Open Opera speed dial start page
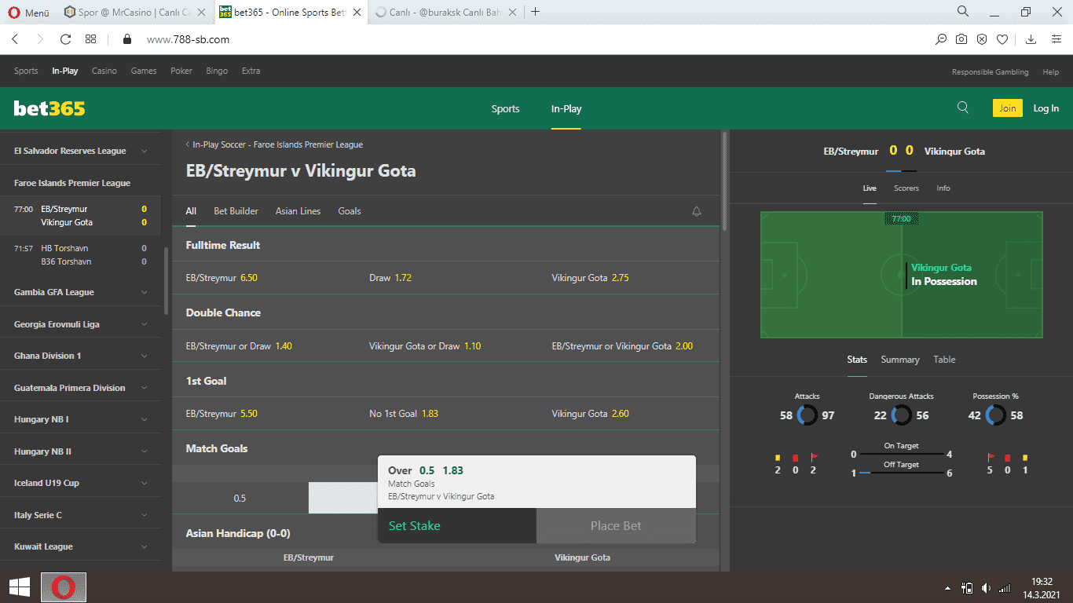Viewport: 1073px width, 603px height. 90,39
